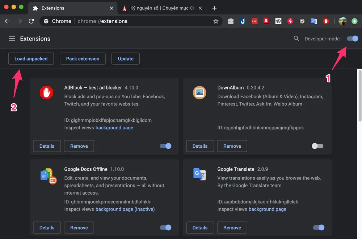This screenshot has height=239, width=362.
Task: Switch to the Kỷ nguyên số tab
Action: click(x=159, y=8)
